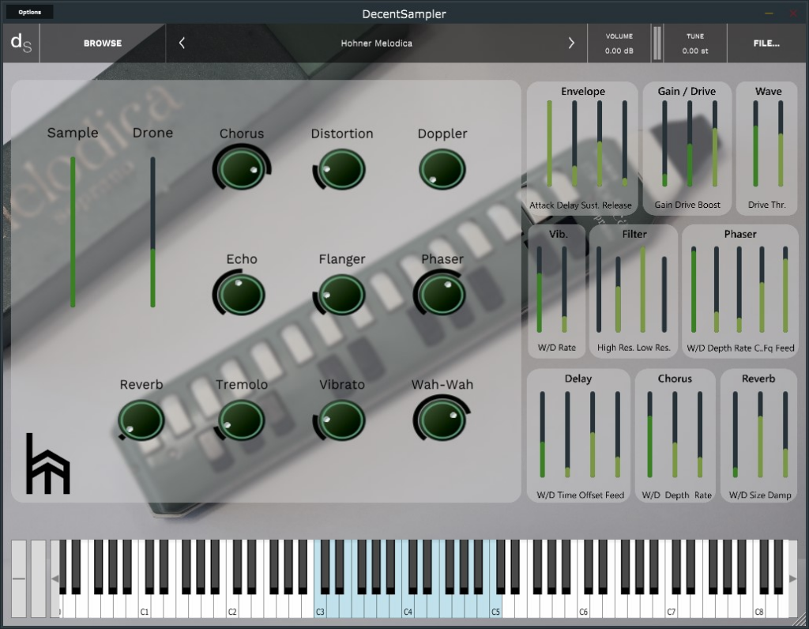Screen dimensions: 809x629
Task: Click the Distortion knob
Action: click(x=341, y=169)
